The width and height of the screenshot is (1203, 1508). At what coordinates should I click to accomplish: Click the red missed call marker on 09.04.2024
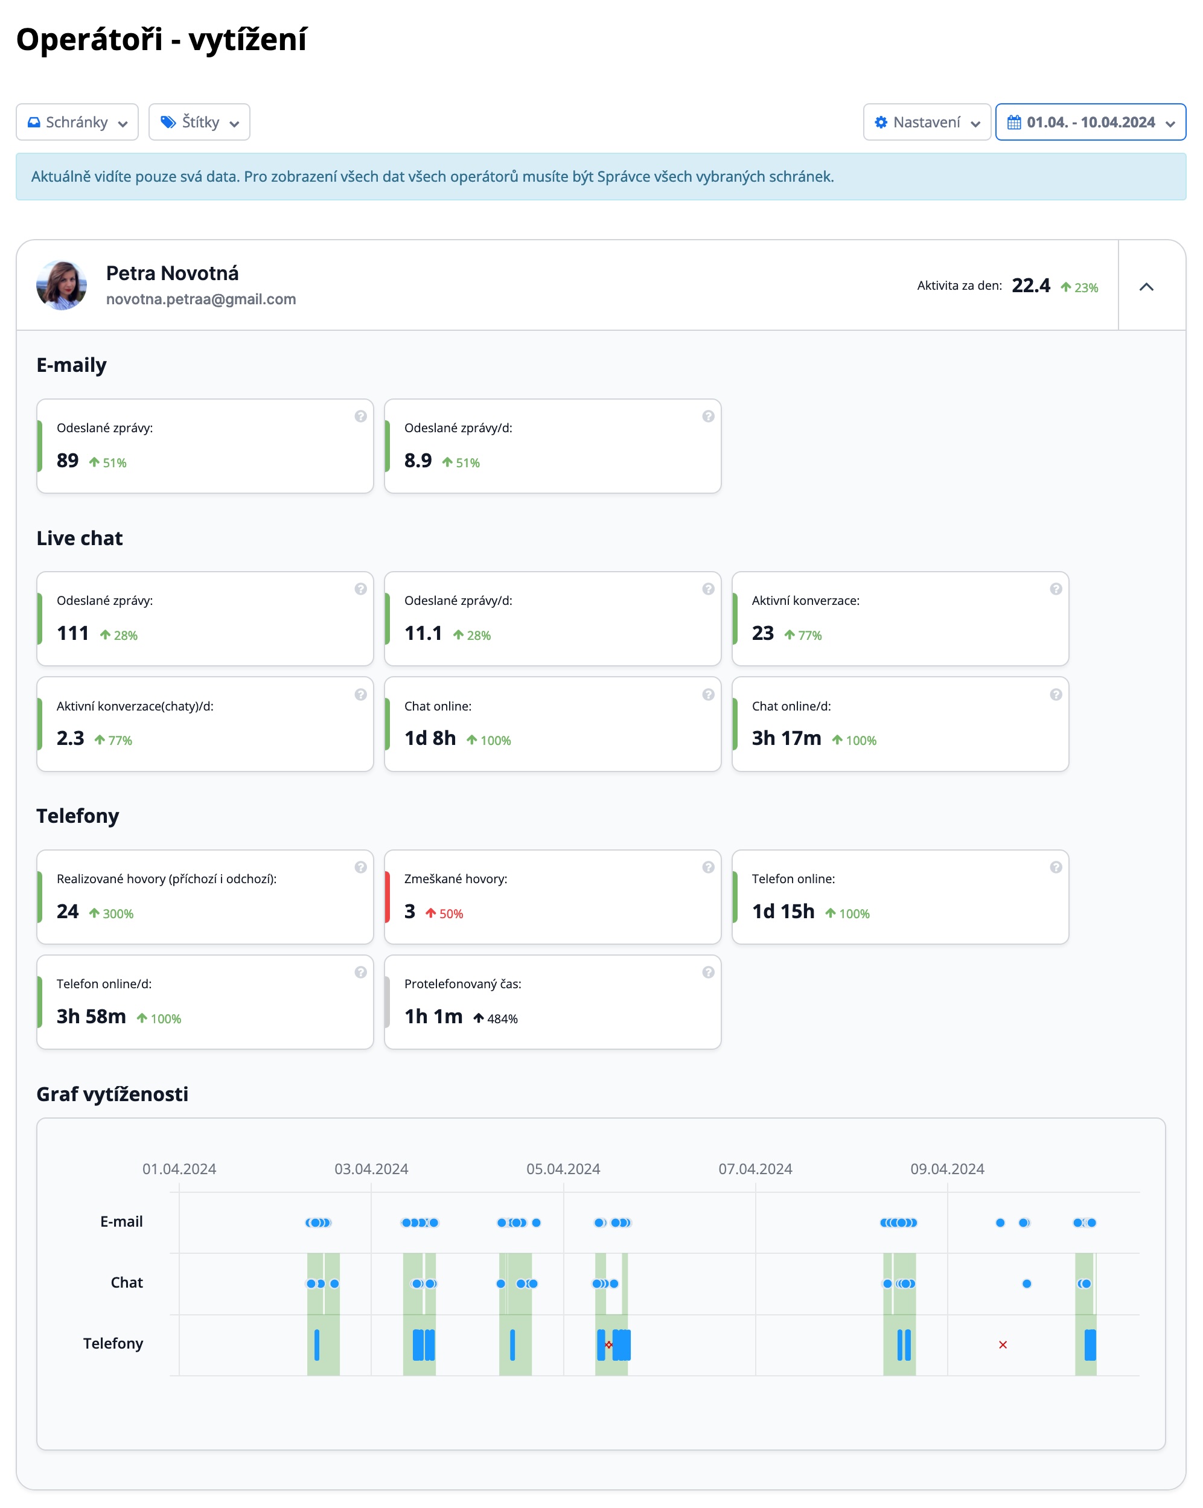click(1002, 1344)
